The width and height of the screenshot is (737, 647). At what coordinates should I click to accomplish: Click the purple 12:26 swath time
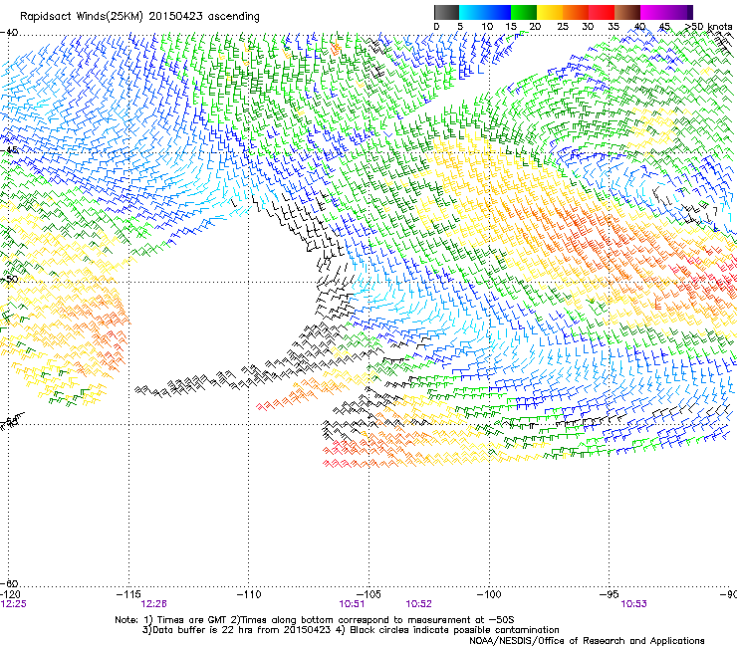point(153,604)
